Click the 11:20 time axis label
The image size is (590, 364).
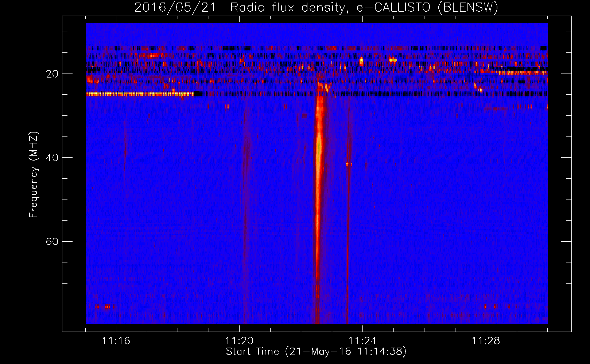pos(239,341)
